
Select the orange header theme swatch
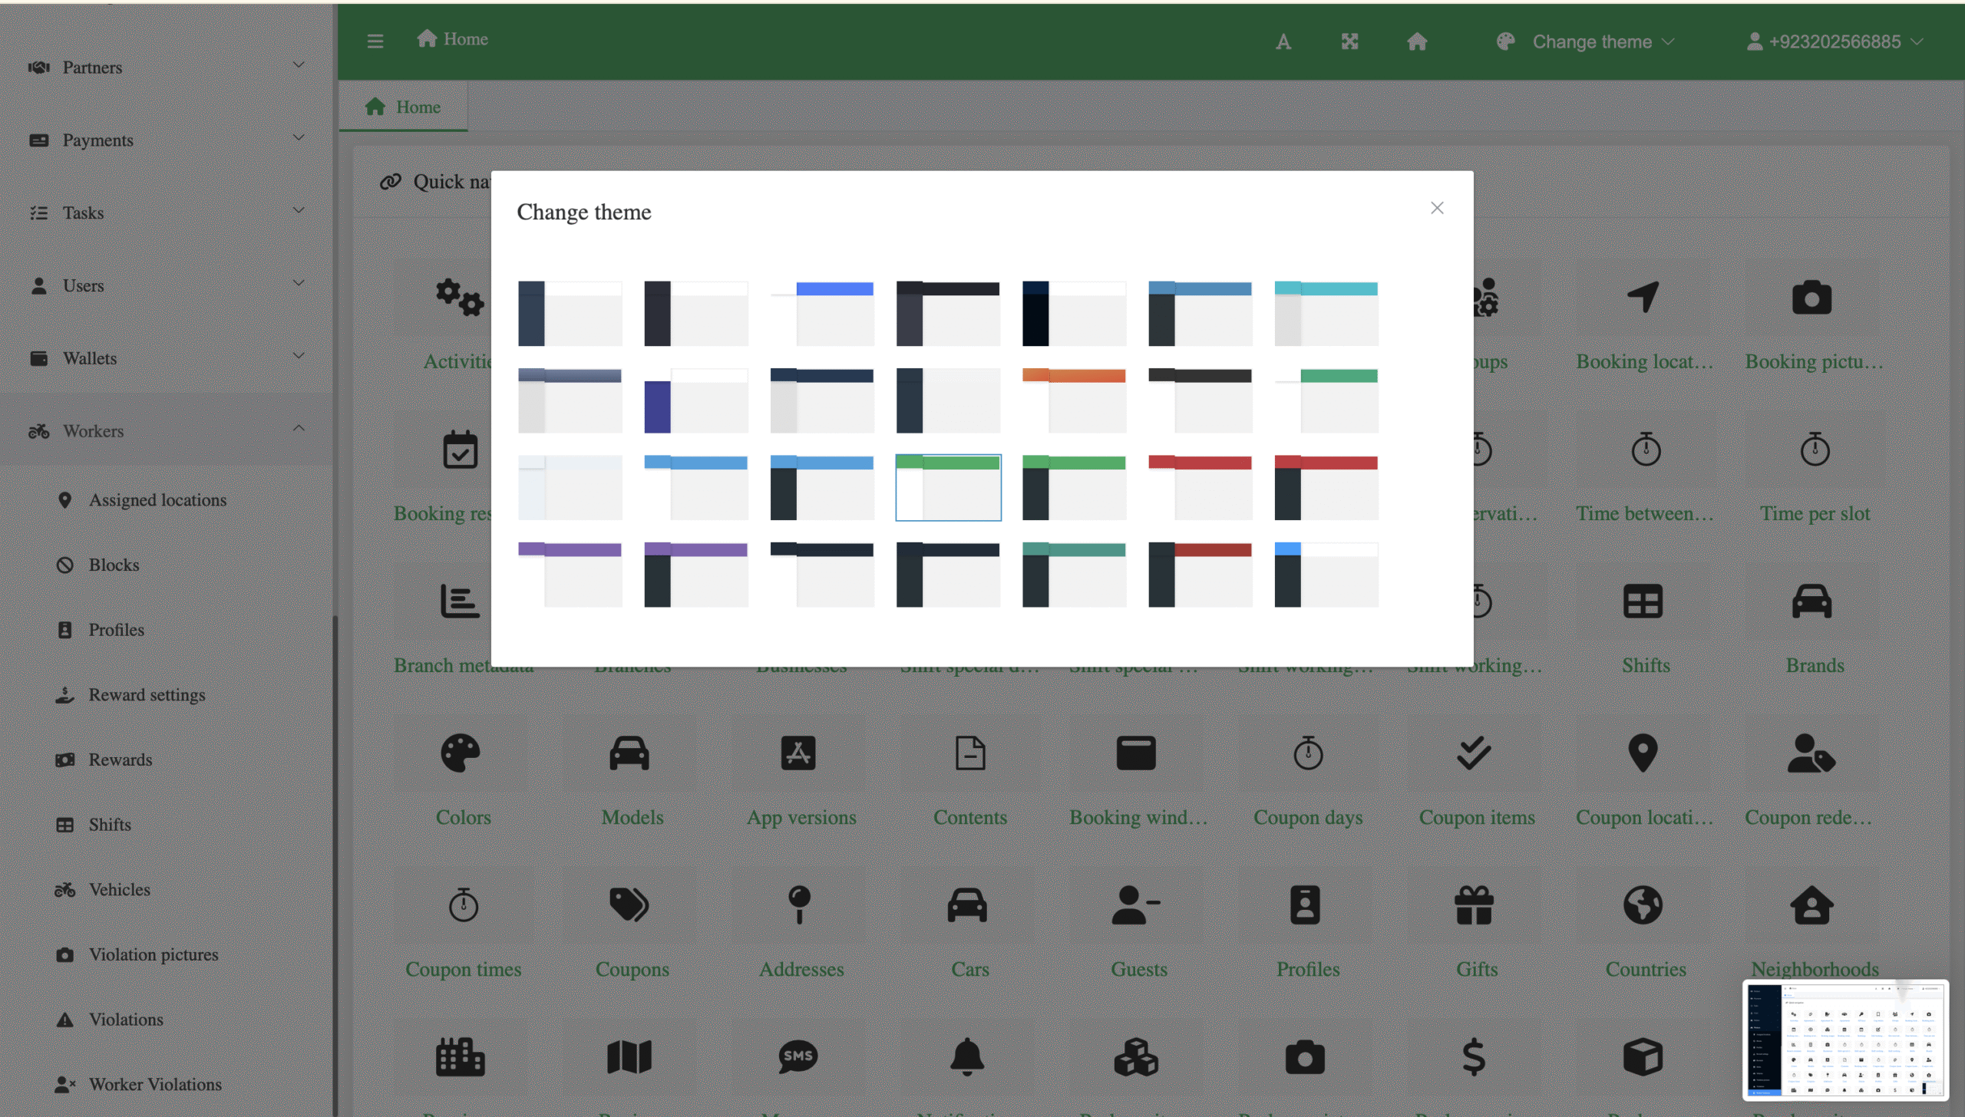pos(1074,400)
